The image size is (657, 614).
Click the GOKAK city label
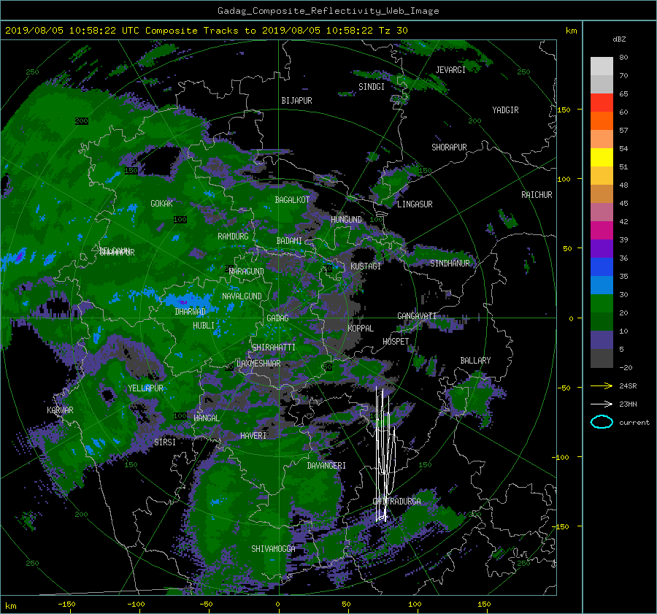[161, 204]
